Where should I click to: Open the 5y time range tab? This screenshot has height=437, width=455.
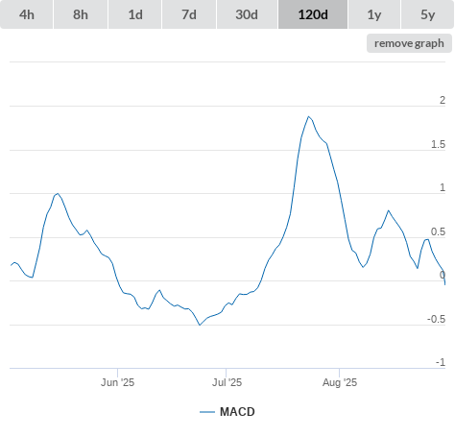click(x=427, y=14)
